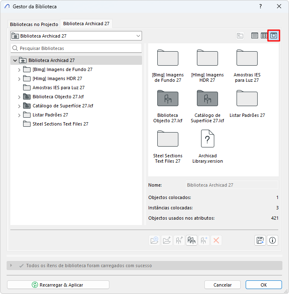Expand Catálogo de Superfície 27.lcf tree node
This screenshot has width=289, height=294.
(19, 106)
